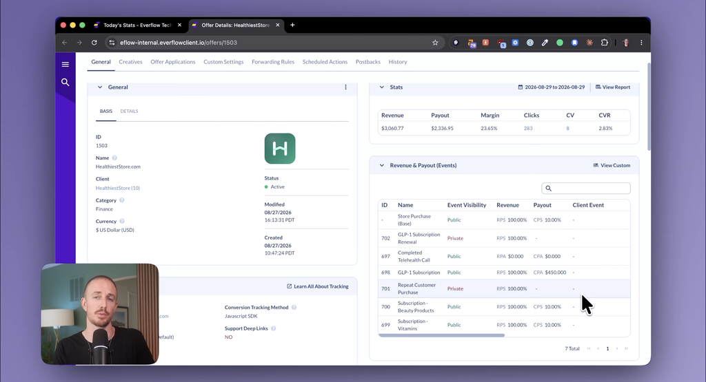
Task: Click the Name field help icon
Action: tap(114, 158)
